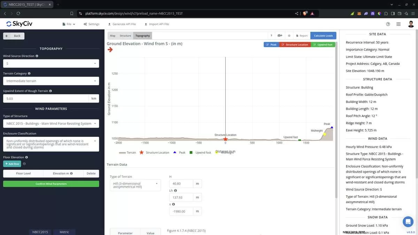Click the header help circle icon
Viewport: 418px width, 235px height.
388,24
